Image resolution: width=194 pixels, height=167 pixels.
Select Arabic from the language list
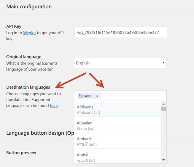(118, 156)
